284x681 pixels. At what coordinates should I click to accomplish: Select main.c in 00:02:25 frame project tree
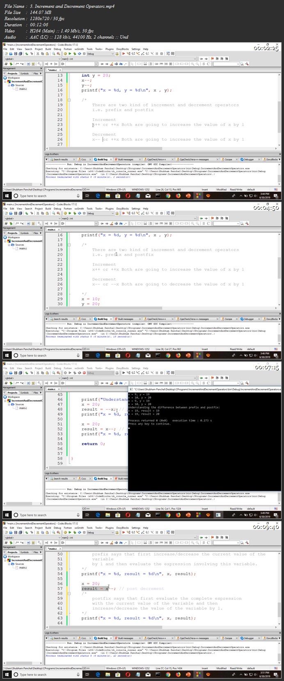coord(23,89)
